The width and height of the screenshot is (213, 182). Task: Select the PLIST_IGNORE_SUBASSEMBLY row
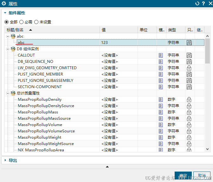(x=105, y=81)
